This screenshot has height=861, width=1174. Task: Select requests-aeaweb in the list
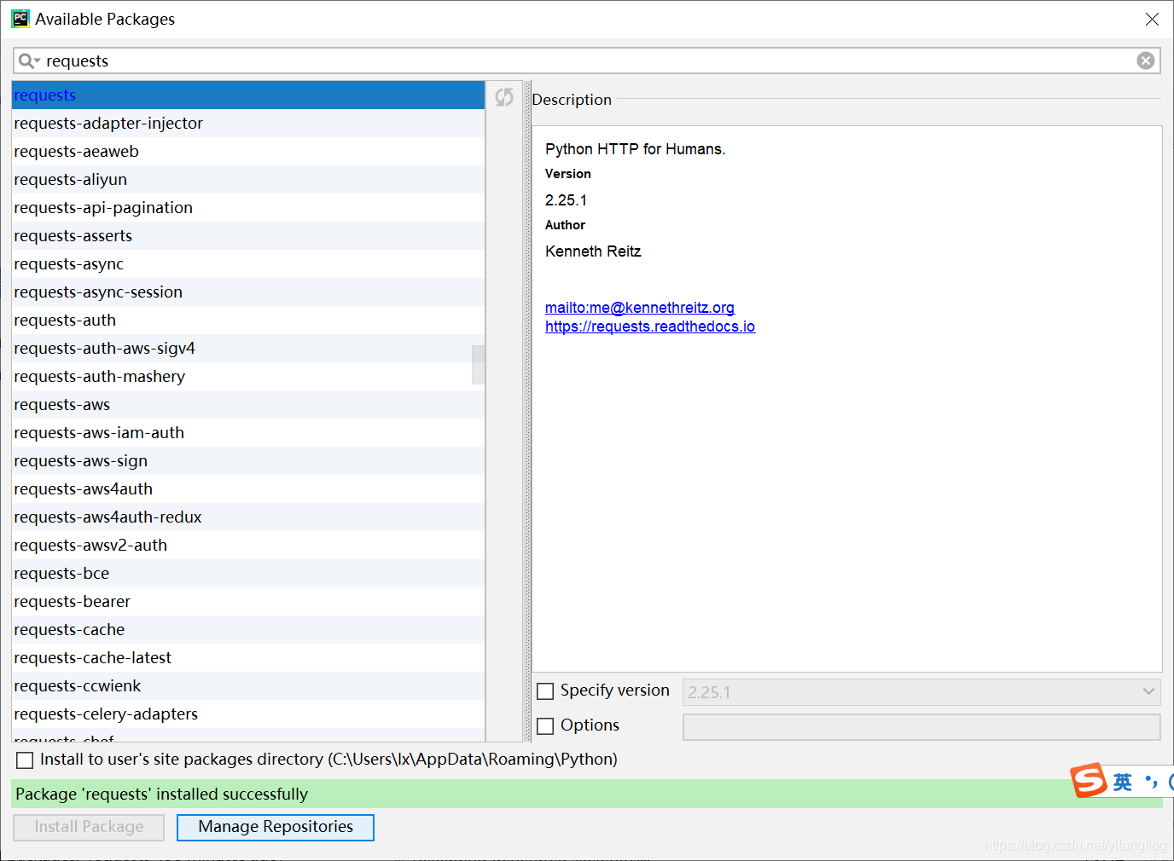[248, 151]
